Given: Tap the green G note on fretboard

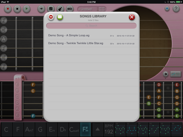Looking at the screenshot, I should tap(159, 110).
